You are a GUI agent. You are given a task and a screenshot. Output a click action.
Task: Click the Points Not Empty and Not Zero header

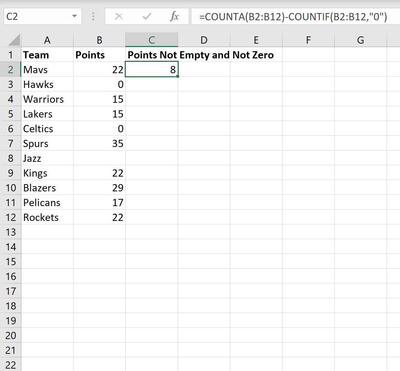pyautogui.click(x=201, y=55)
